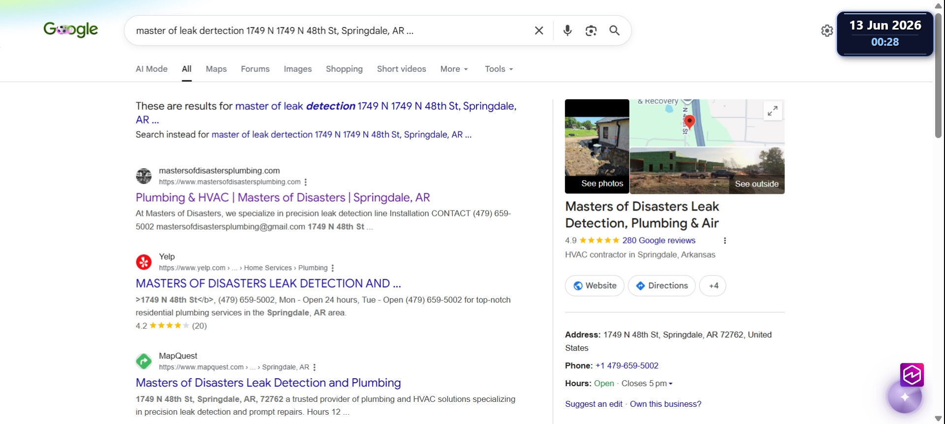The height and width of the screenshot is (424, 945).
Task: Show the +4 additional business actions
Action: point(713,286)
